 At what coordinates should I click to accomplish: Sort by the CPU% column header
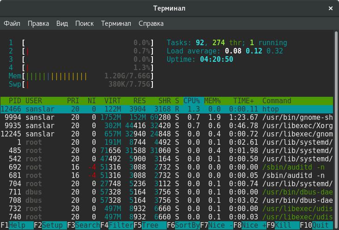tap(192, 101)
